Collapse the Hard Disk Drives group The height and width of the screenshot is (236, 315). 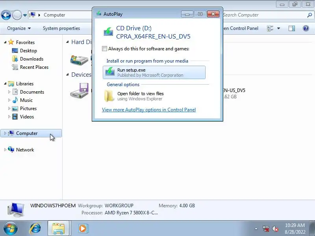coord(67,42)
